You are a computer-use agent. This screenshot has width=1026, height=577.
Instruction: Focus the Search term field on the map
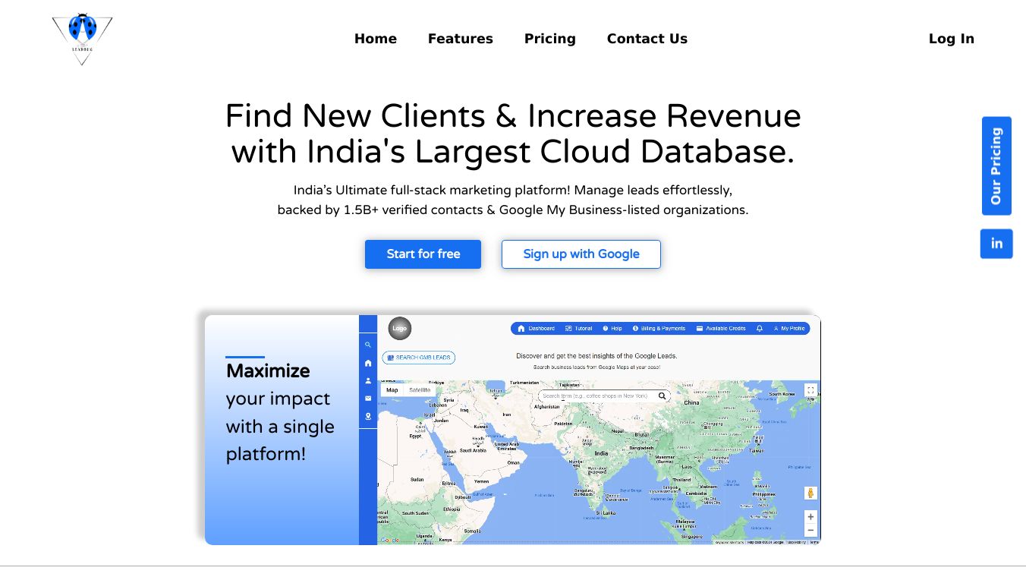(604, 396)
